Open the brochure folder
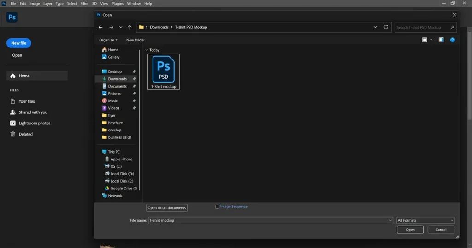The width and height of the screenshot is (472, 248). pyautogui.click(x=112, y=123)
